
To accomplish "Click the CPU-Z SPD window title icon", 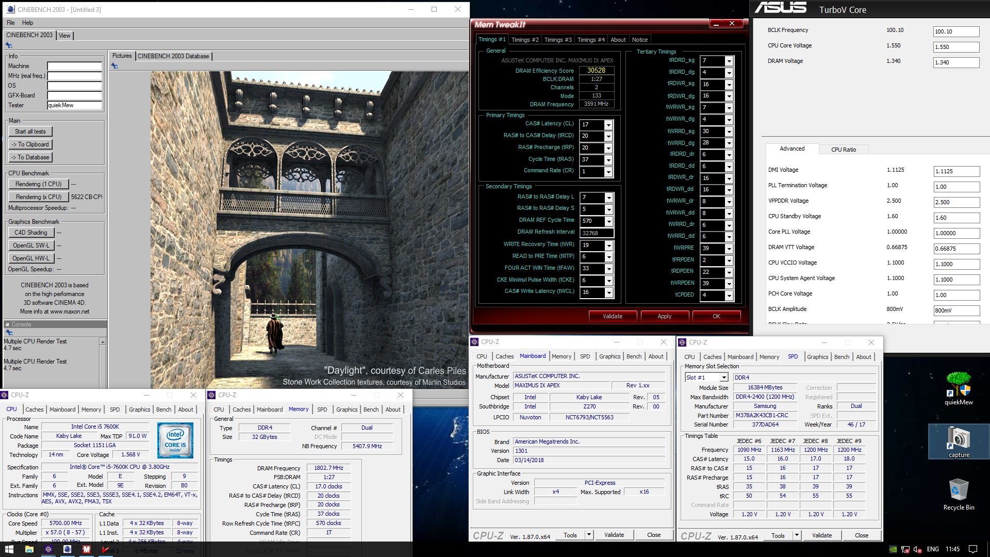I will (x=683, y=342).
